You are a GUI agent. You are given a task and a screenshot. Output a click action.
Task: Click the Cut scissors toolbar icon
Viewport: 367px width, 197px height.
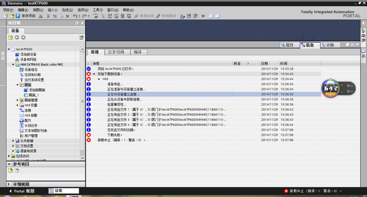(48, 16)
